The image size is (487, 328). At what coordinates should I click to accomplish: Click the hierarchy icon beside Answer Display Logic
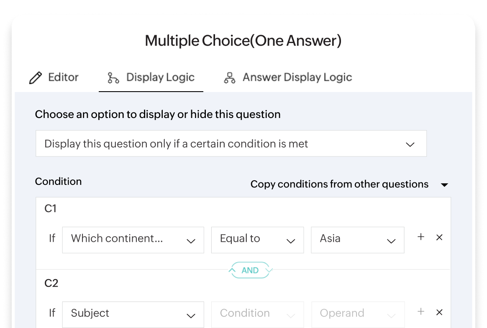(x=229, y=77)
